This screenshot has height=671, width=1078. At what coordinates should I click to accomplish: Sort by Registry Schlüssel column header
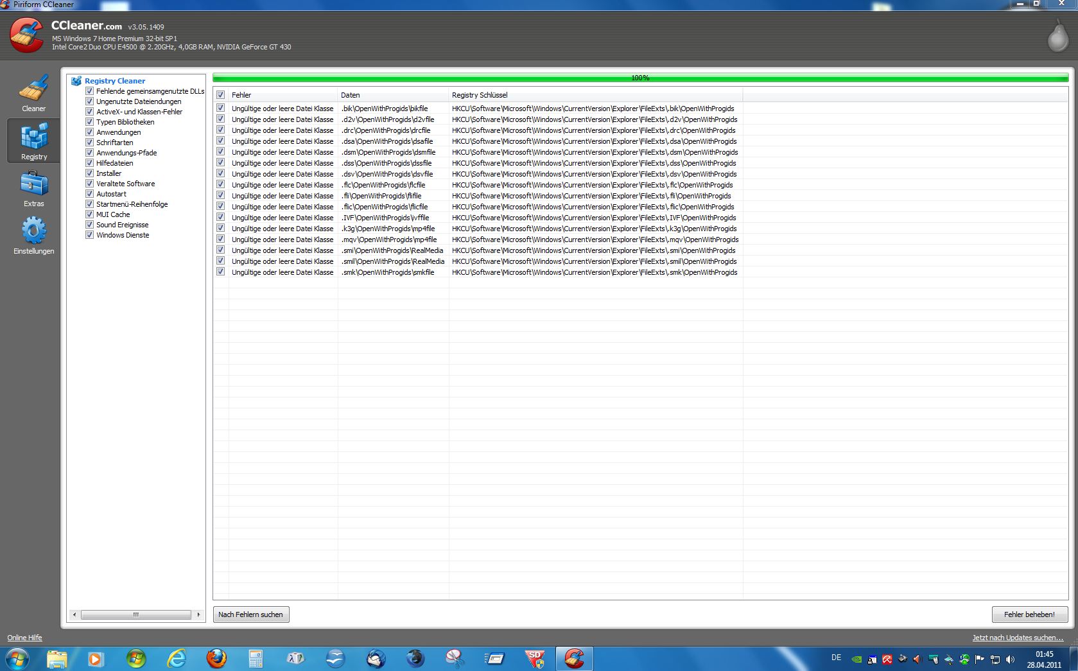[x=596, y=95]
